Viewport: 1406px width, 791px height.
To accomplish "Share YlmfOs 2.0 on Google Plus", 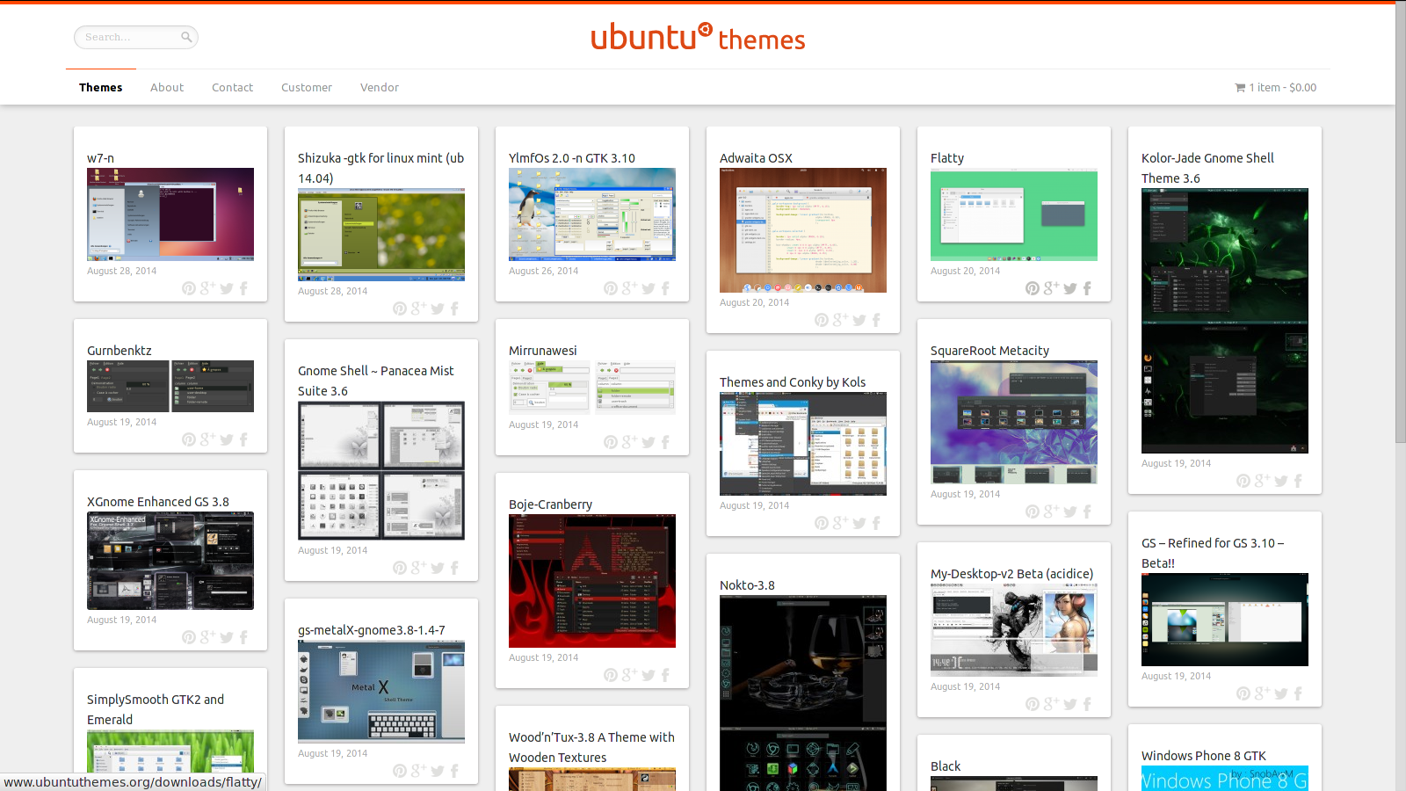I will 629,288.
